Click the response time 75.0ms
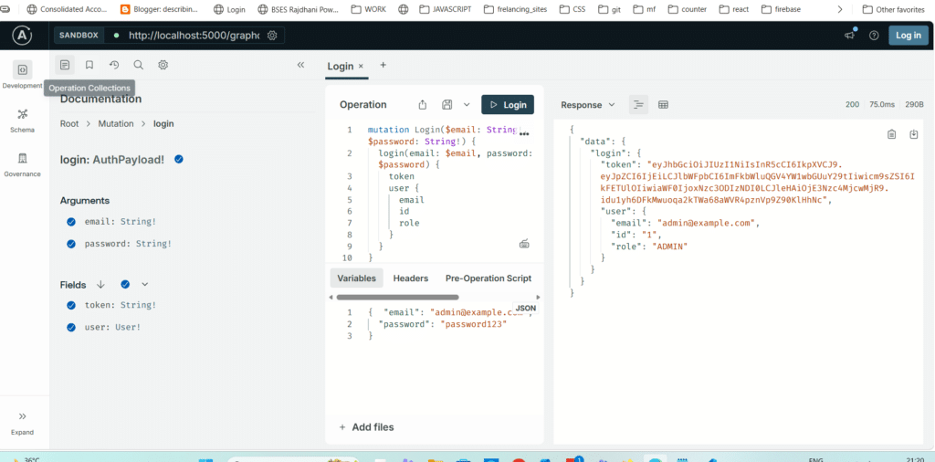 click(x=882, y=104)
